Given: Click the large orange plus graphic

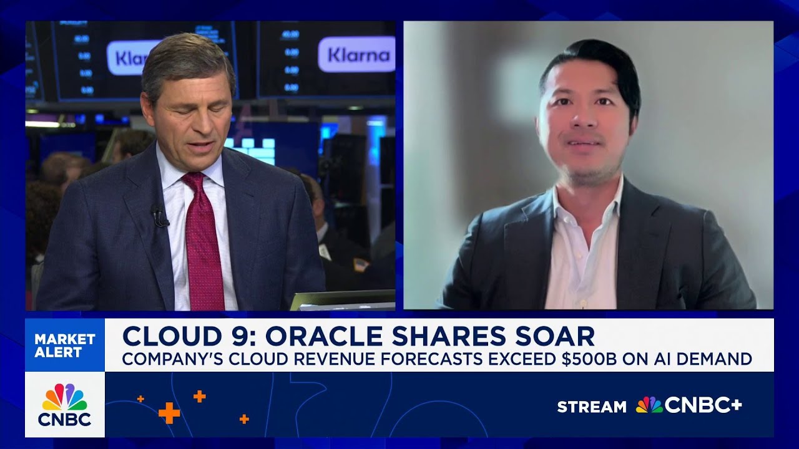Looking at the screenshot, I should (169, 412).
